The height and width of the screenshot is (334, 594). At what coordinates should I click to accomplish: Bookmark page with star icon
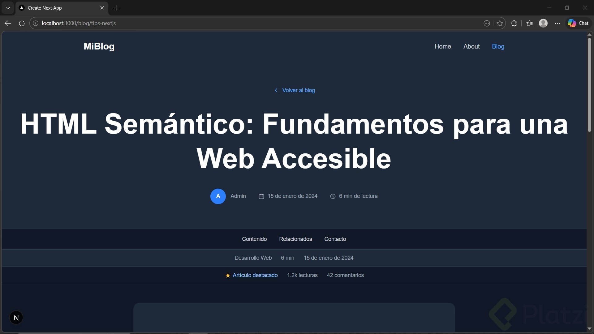pos(500,23)
